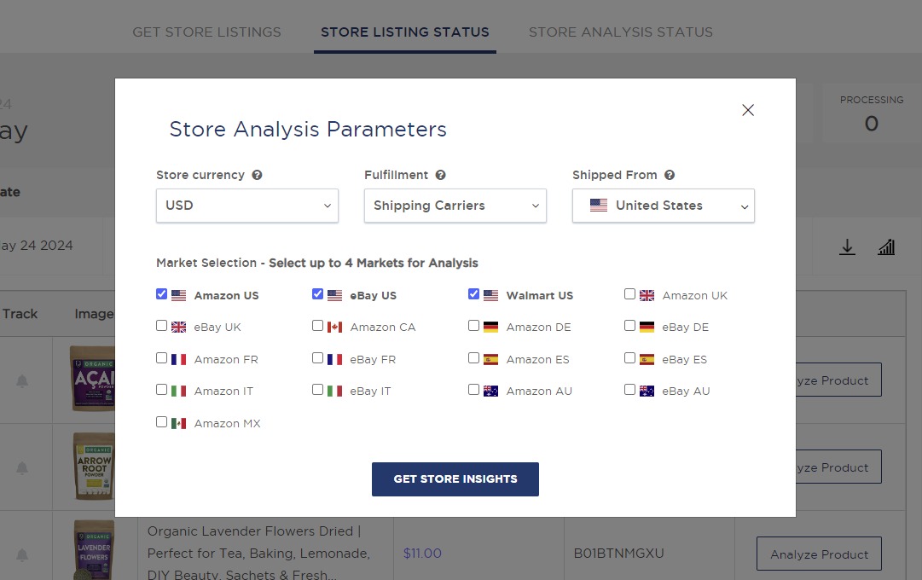Select the eBay DE market
Screen dimensions: 922x580
click(629, 325)
